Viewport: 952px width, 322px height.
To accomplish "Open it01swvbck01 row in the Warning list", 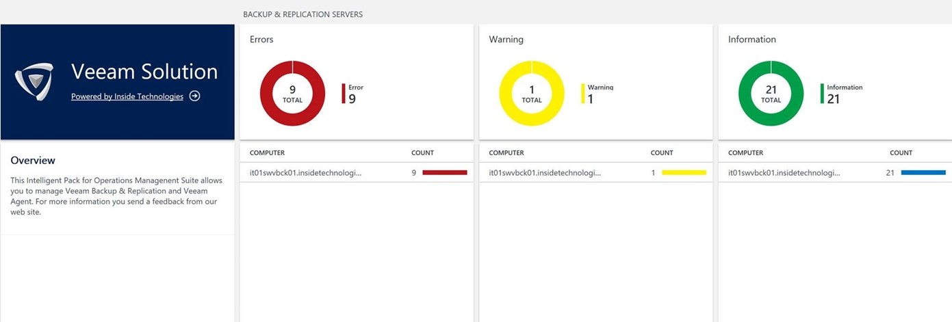I will pos(545,173).
